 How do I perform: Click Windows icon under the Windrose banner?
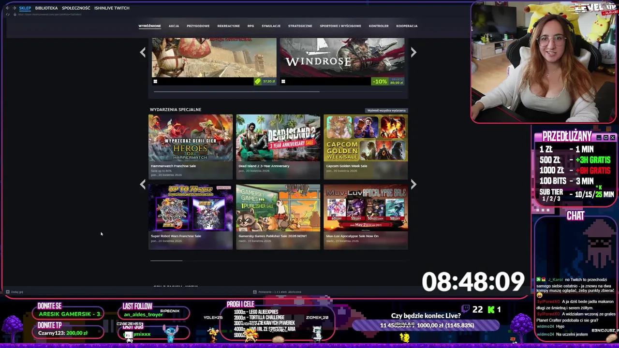coord(283,81)
